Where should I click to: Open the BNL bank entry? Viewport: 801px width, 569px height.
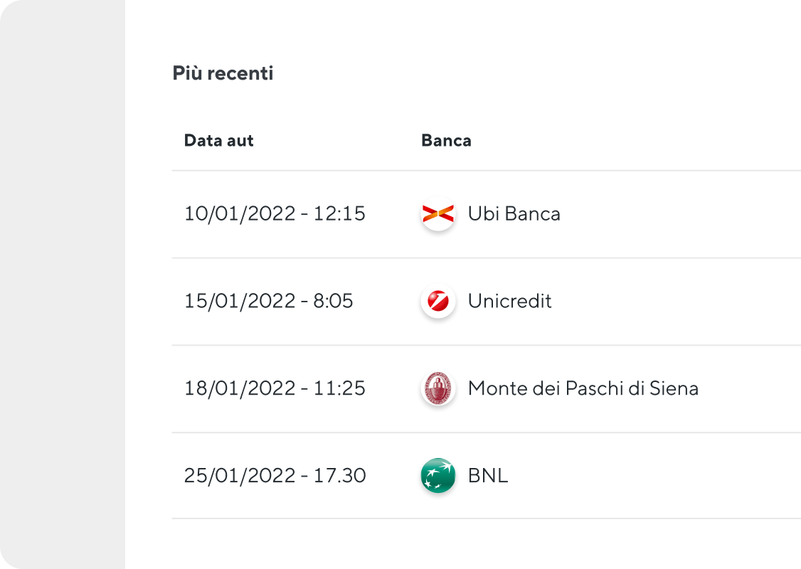coord(488,476)
